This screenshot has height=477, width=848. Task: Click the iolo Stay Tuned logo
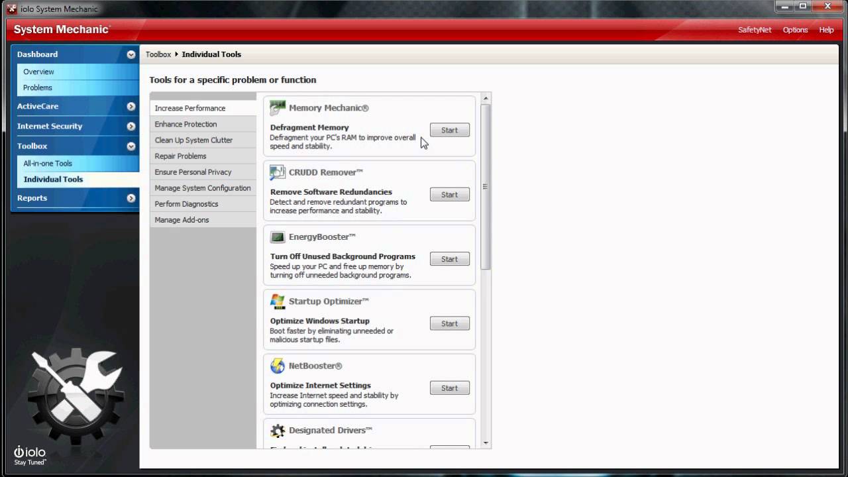pyautogui.click(x=30, y=454)
